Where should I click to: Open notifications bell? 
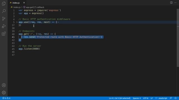coord(175,98)
